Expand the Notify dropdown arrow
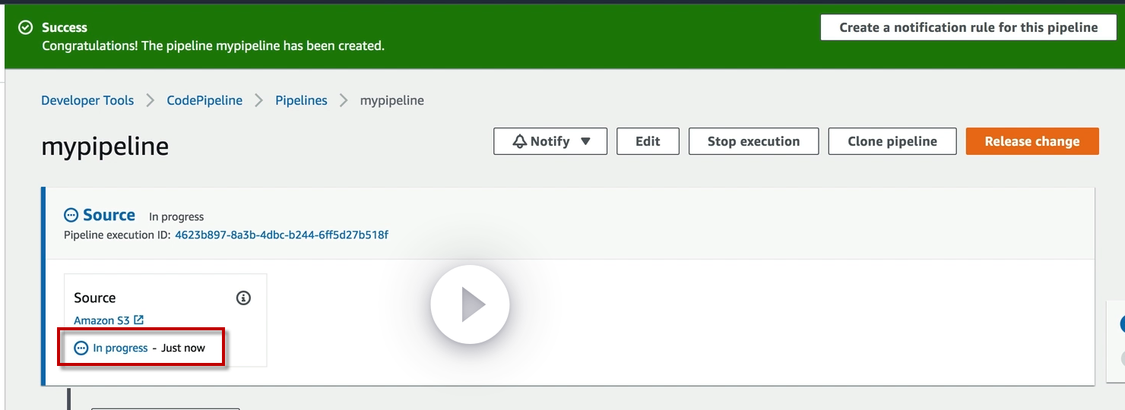Screen dimensions: 1125x410 pyautogui.click(x=585, y=141)
